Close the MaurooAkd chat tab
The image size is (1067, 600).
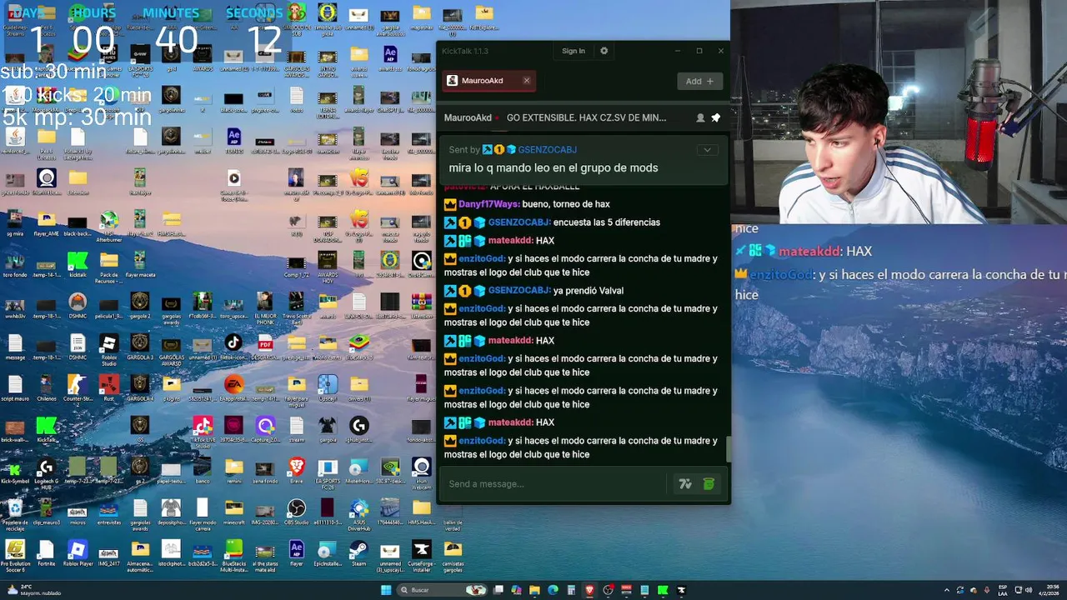(x=527, y=81)
